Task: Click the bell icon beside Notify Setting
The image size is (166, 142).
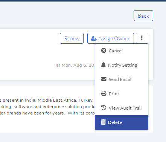Action: pos(104,65)
